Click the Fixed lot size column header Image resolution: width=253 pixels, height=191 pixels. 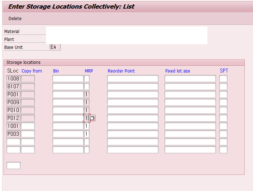(178, 71)
